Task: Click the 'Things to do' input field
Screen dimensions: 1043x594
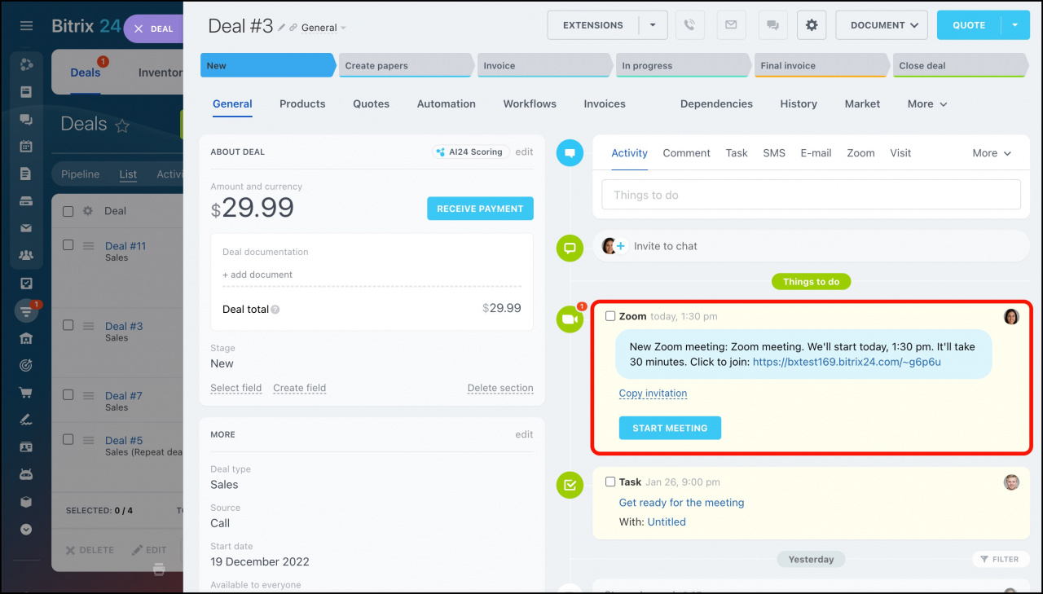Action: pos(811,195)
